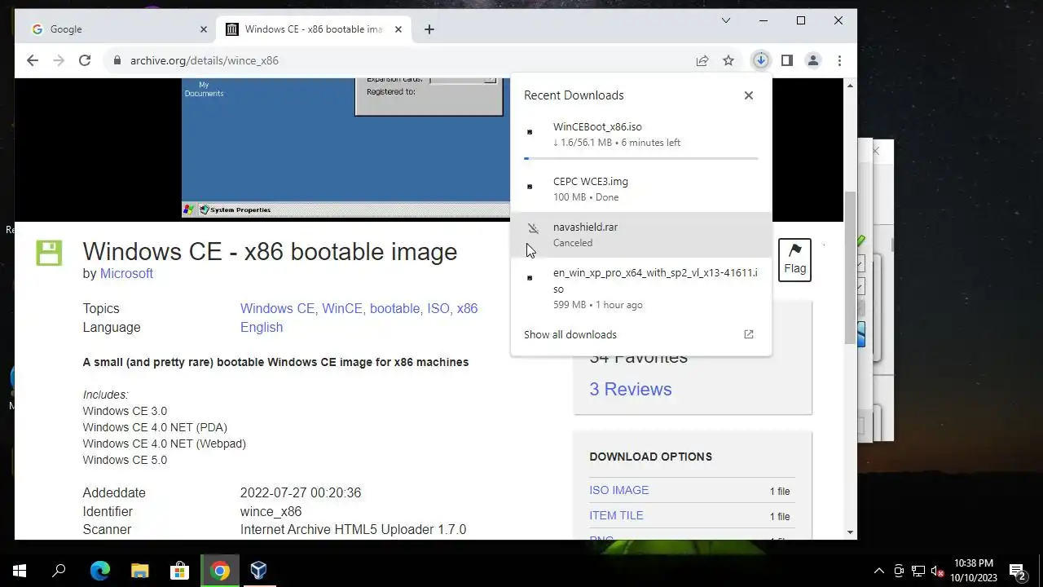This screenshot has height=587, width=1043.
Task: Click the page vertical scrollbar thumb
Action: (x=851, y=267)
